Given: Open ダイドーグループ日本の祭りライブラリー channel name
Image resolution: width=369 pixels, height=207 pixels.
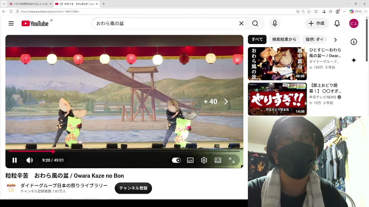Looking at the screenshot, I should (64, 186).
